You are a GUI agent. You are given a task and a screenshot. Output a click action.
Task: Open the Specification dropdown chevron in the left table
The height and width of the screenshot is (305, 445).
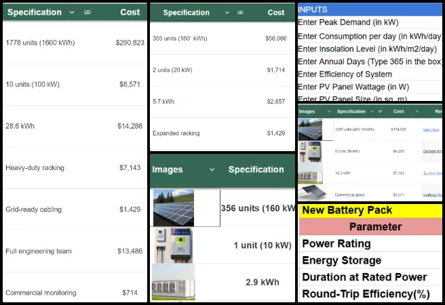72,12
